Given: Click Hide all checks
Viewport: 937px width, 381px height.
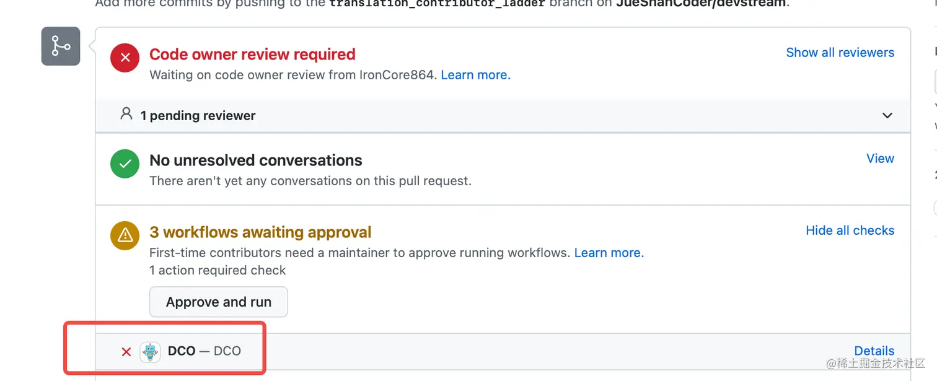Looking at the screenshot, I should 850,230.
